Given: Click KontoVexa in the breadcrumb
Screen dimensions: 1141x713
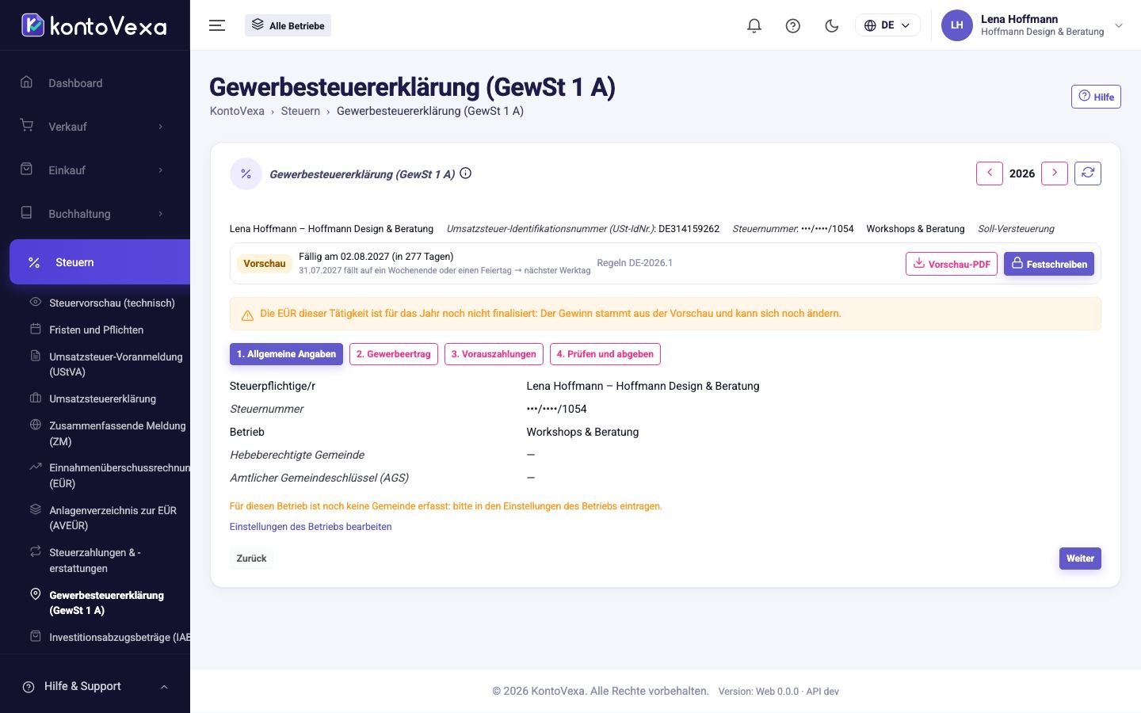Looking at the screenshot, I should pos(237,111).
